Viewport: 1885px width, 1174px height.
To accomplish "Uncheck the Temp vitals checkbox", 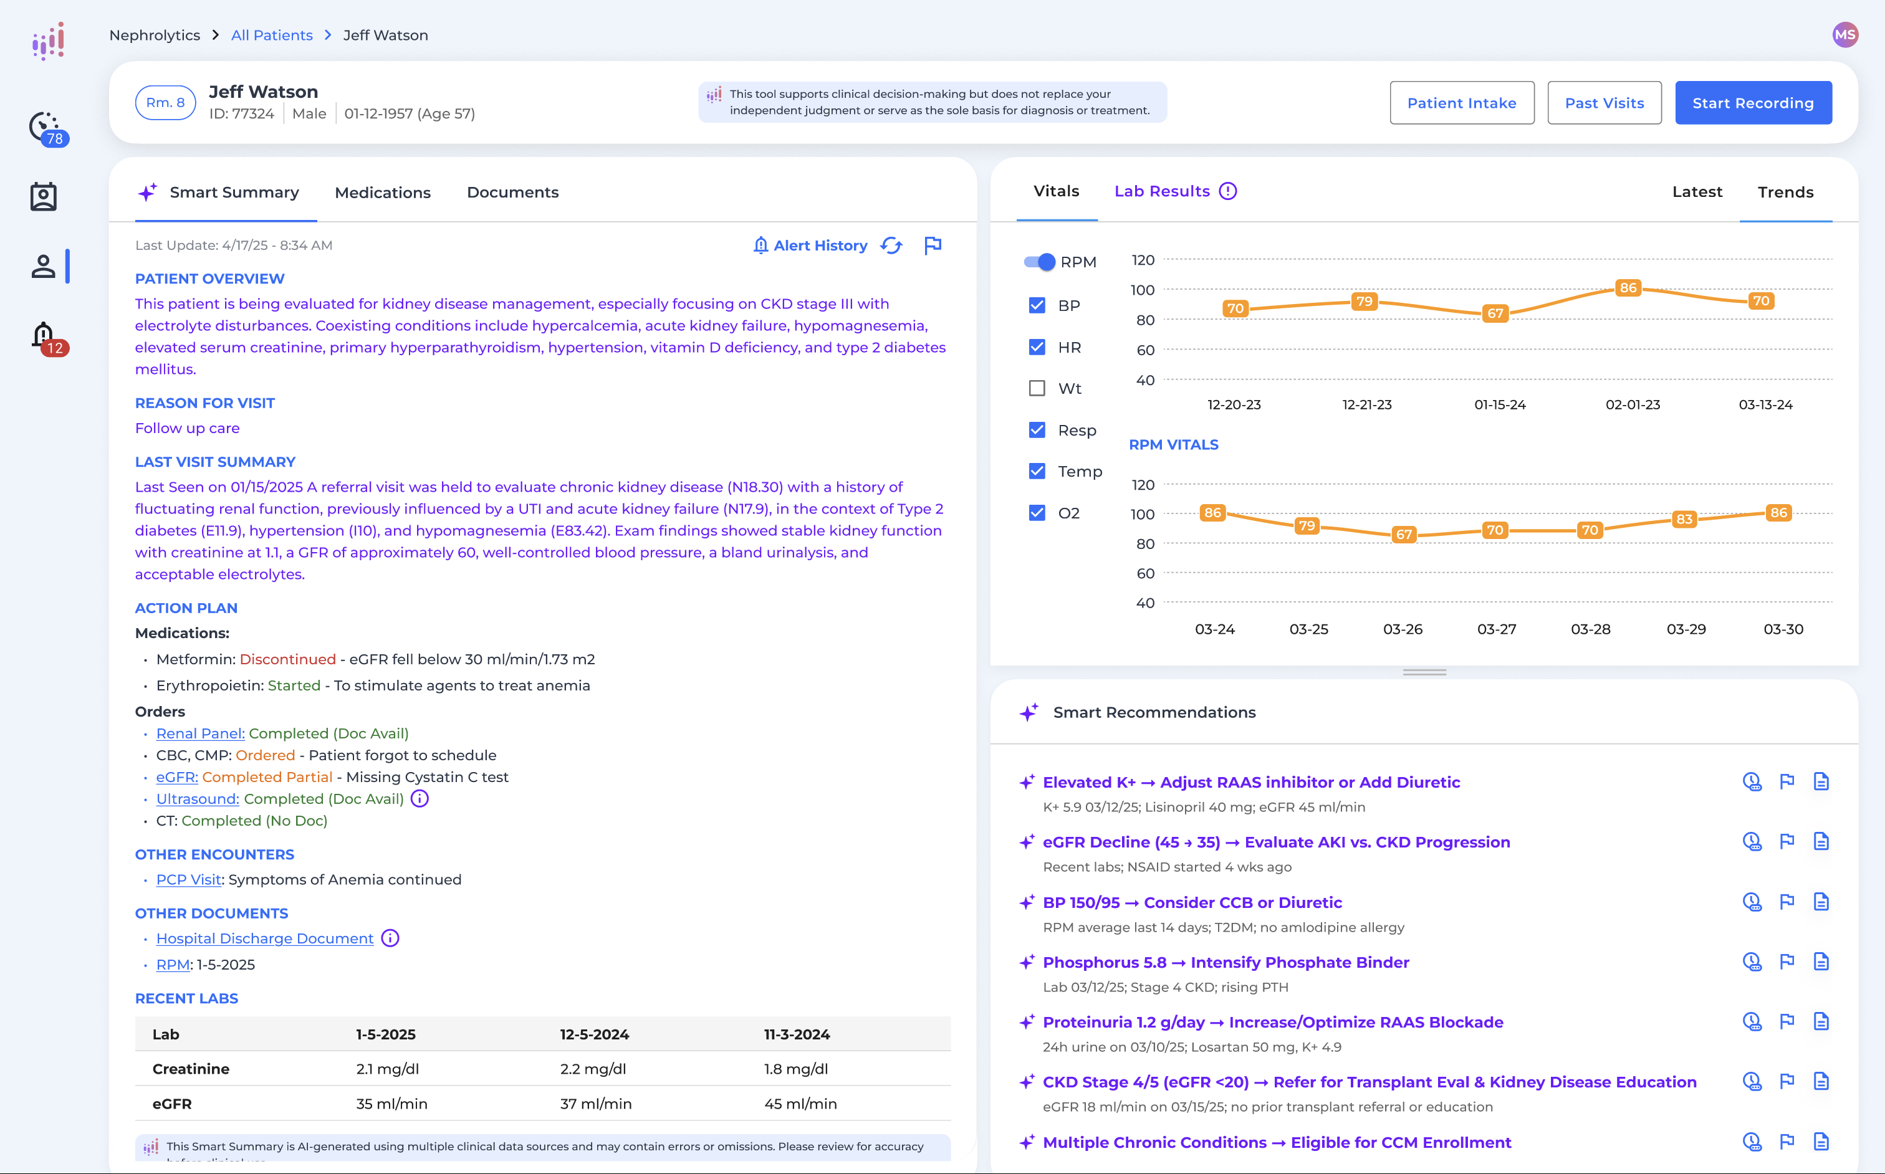I will pos(1037,470).
